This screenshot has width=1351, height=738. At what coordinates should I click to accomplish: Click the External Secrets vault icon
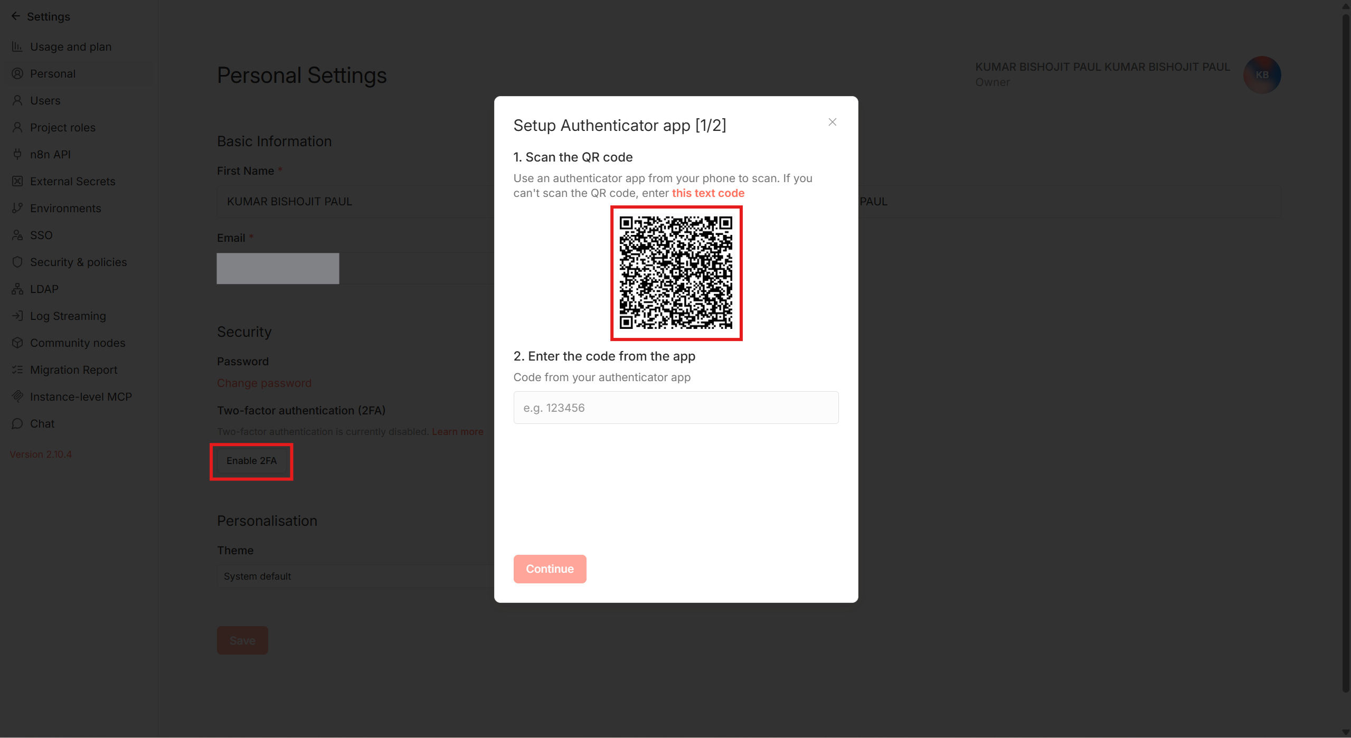click(17, 181)
